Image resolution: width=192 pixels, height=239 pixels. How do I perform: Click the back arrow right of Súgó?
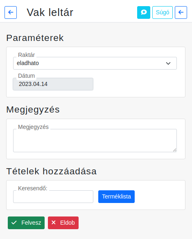pos(181,12)
